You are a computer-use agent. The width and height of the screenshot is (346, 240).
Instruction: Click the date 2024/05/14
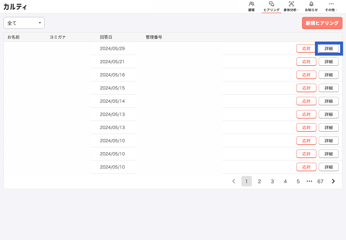(x=112, y=101)
